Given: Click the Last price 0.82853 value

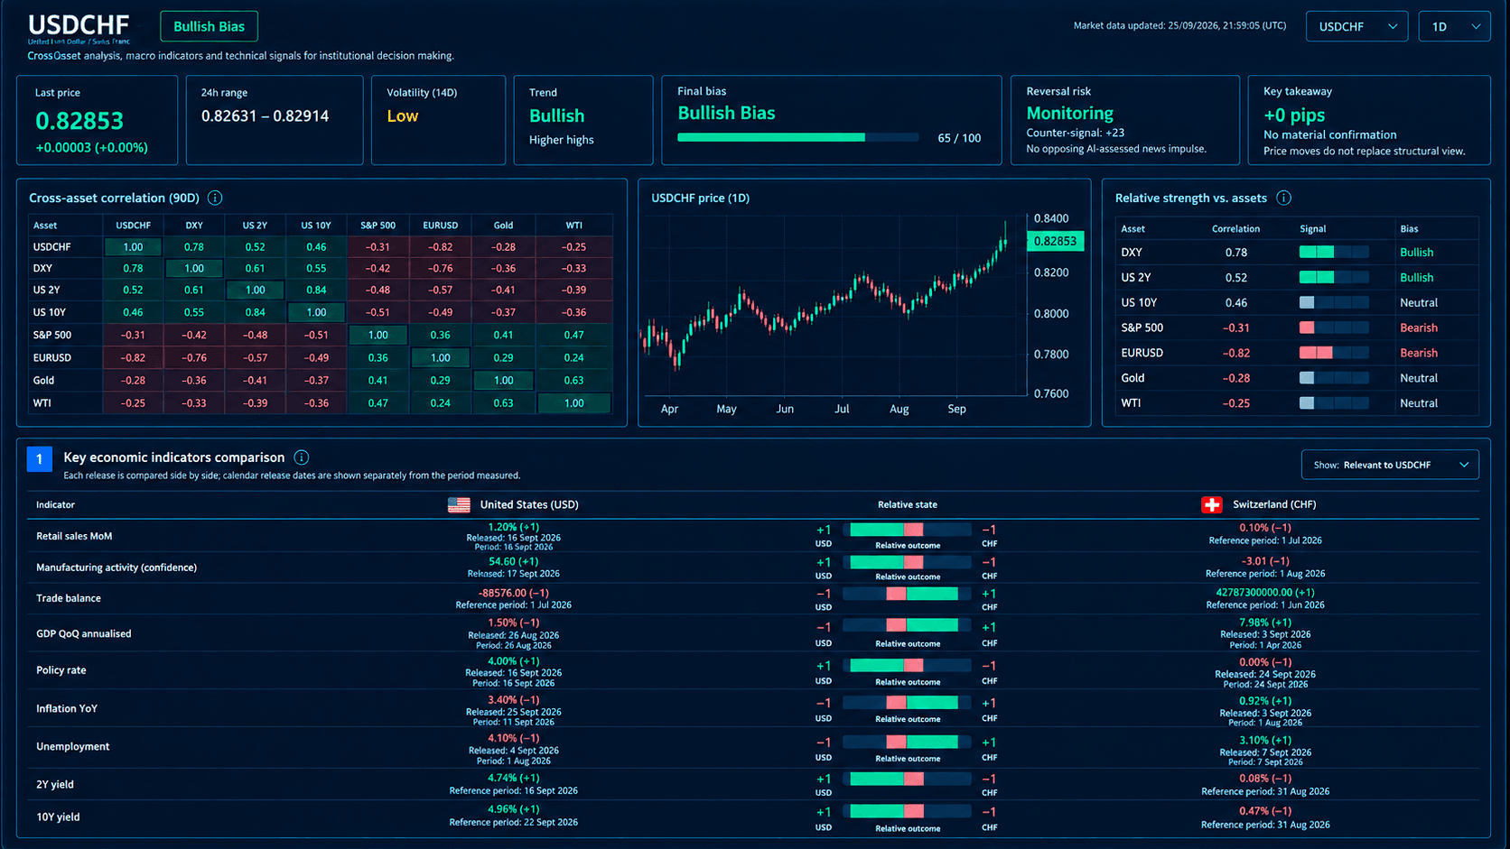Looking at the screenshot, I should click(x=79, y=120).
